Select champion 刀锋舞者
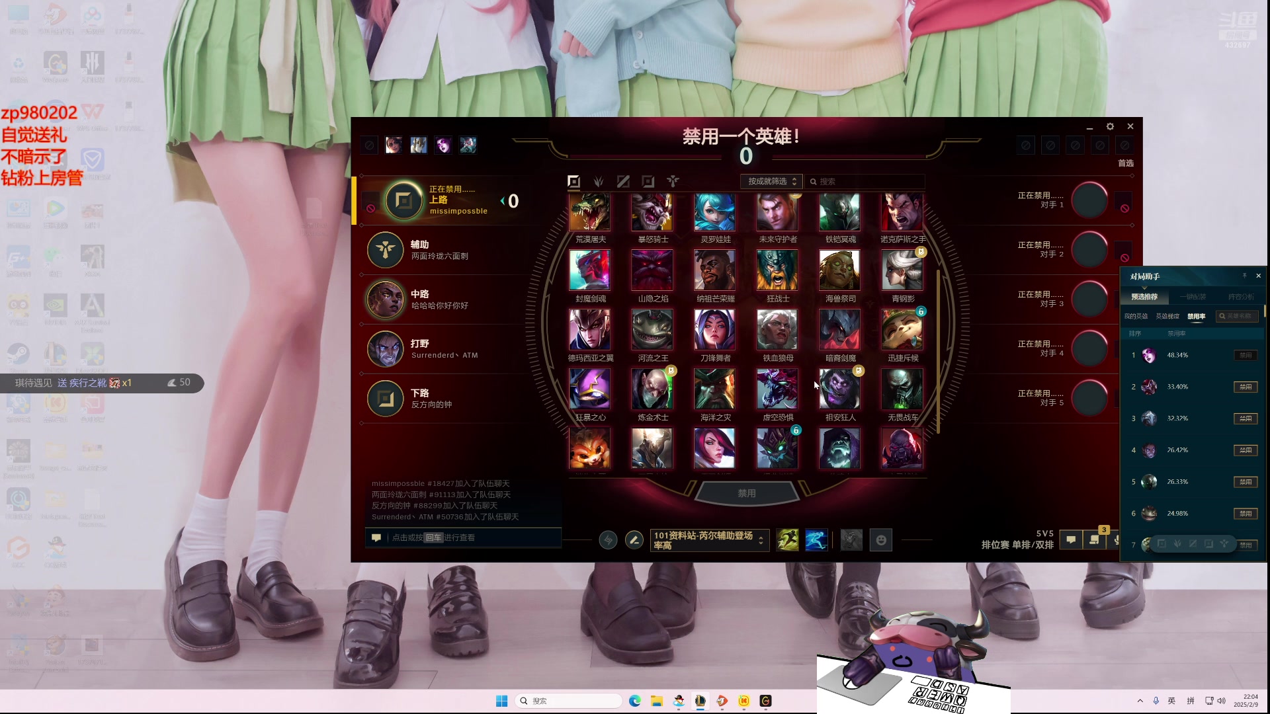The image size is (1270, 714). click(714, 329)
